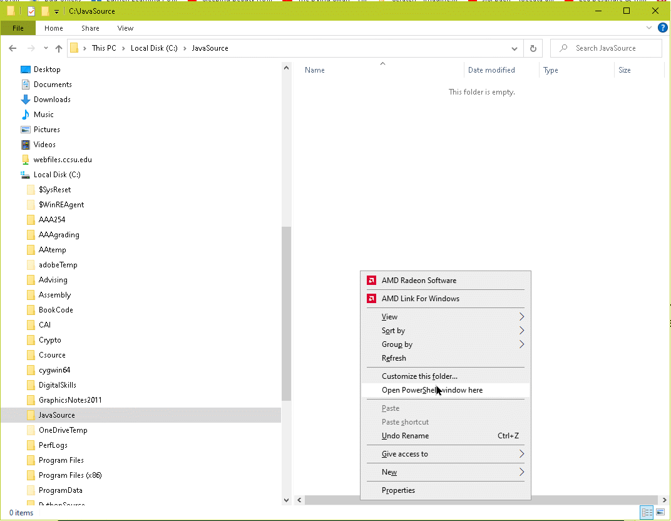
Task: Open the Program Files (x86) folder
Action: [69, 475]
